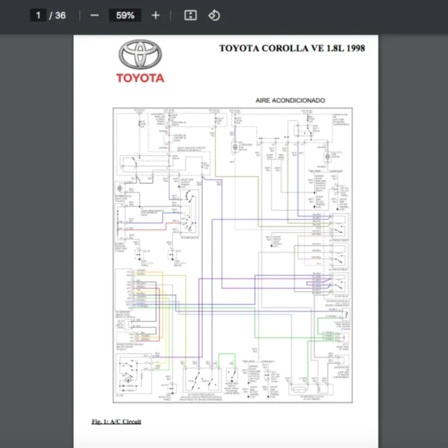Zoom in using the plus icon
The image size is (448, 448).
click(155, 16)
